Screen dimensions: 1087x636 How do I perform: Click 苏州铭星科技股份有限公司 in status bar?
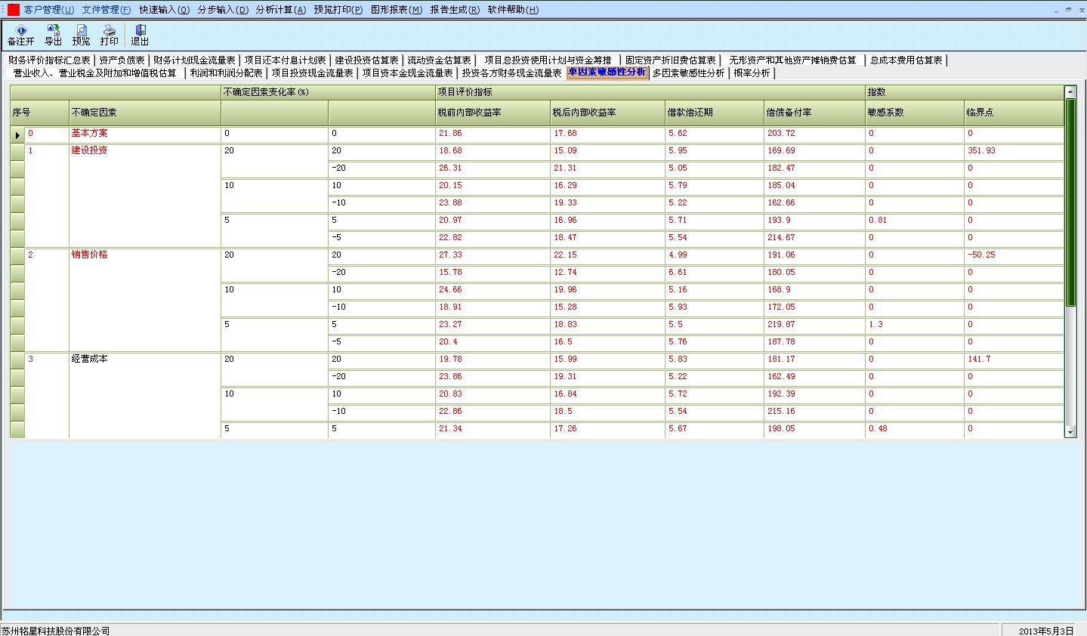[56, 631]
